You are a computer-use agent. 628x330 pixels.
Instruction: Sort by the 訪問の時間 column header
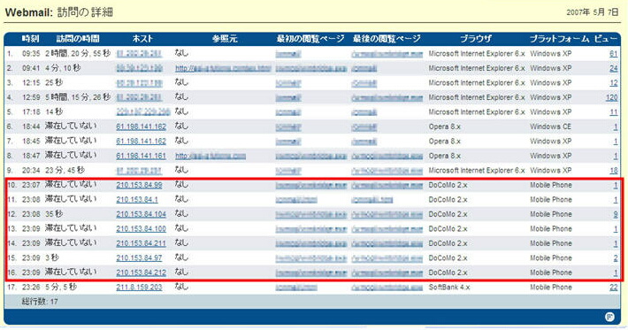(x=78, y=39)
